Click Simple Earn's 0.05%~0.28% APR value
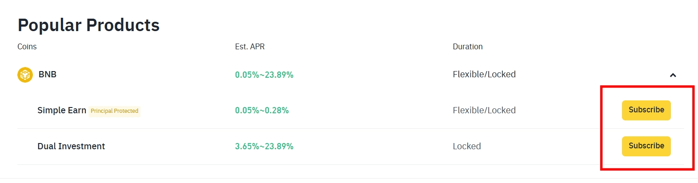This screenshot has height=183, width=698. click(x=262, y=110)
